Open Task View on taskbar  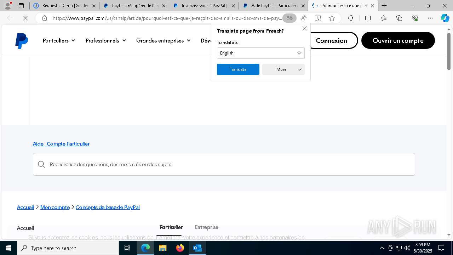point(127,248)
